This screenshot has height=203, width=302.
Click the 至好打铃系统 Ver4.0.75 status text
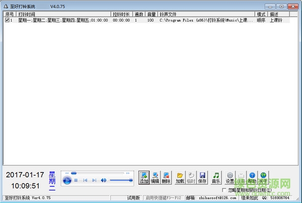click(x=28, y=198)
